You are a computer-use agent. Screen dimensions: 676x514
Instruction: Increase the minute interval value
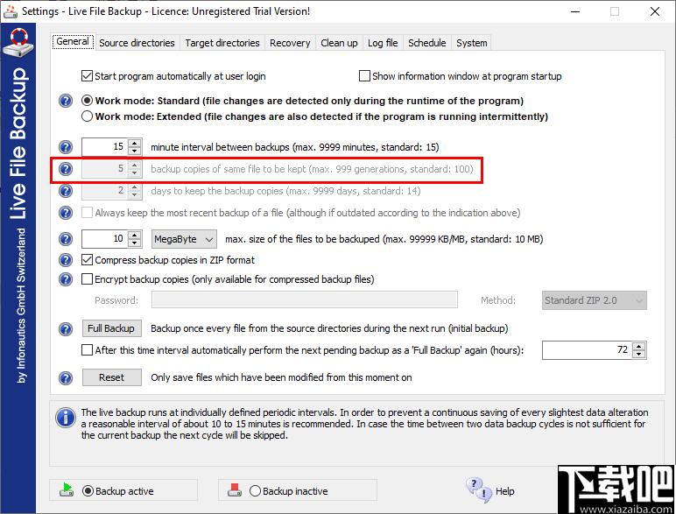(x=135, y=143)
